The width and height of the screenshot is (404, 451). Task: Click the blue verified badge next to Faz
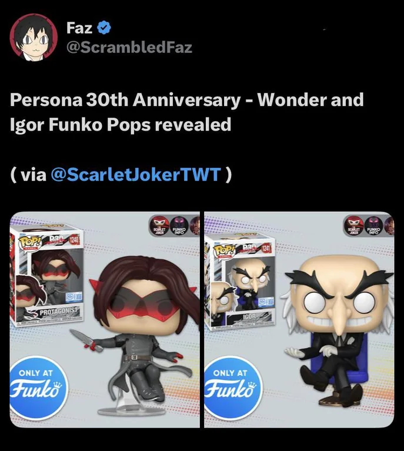104,28
